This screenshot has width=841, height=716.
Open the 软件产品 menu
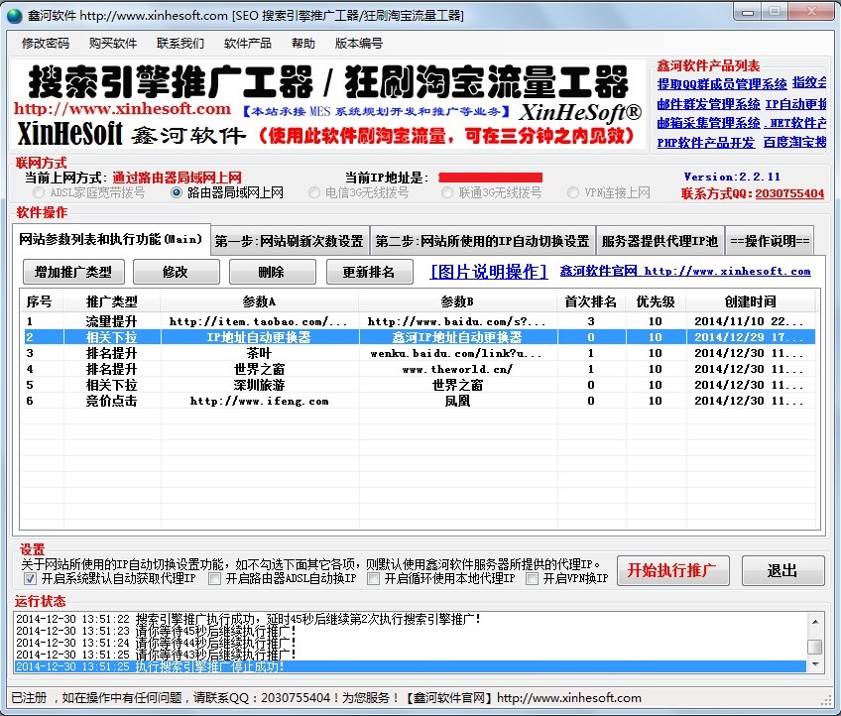[x=248, y=44]
